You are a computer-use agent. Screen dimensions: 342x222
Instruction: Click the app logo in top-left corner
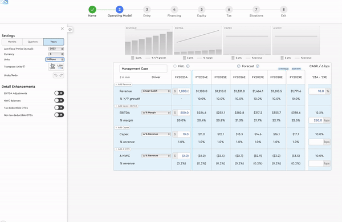tap(4, 2)
